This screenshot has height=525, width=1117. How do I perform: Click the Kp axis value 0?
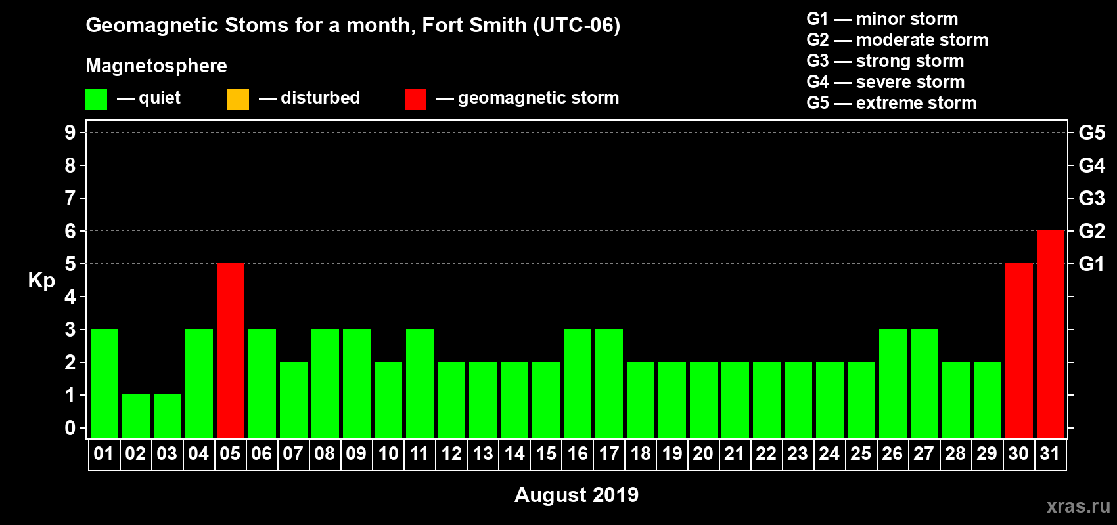coord(70,428)
